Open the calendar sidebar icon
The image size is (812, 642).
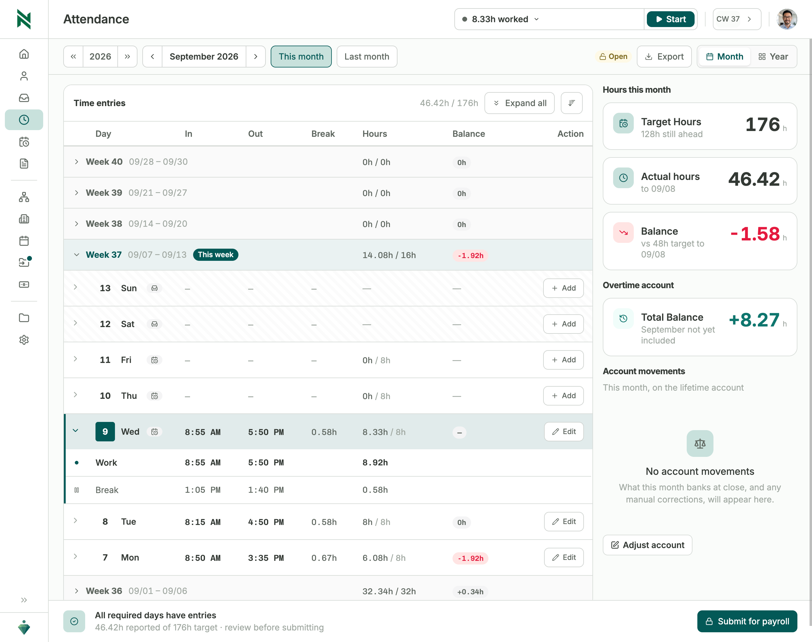pyautogui.click(x=24, y=240)
